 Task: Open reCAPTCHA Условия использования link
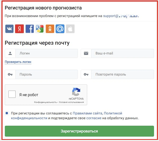point(71,102)
